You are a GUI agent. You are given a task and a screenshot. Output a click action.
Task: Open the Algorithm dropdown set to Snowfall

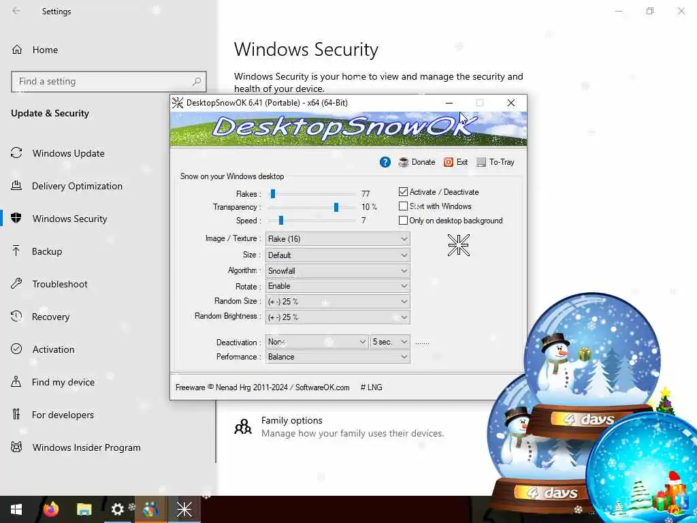338,271
